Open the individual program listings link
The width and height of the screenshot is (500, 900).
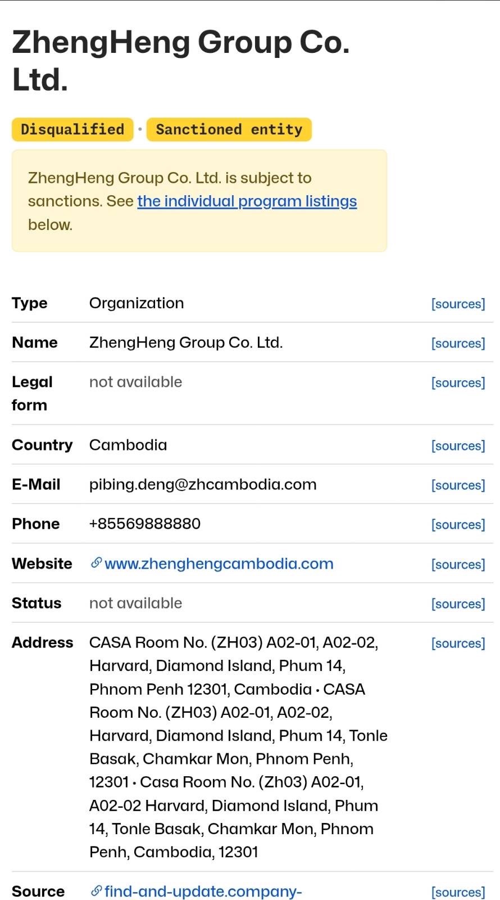(x=247, y=201)
